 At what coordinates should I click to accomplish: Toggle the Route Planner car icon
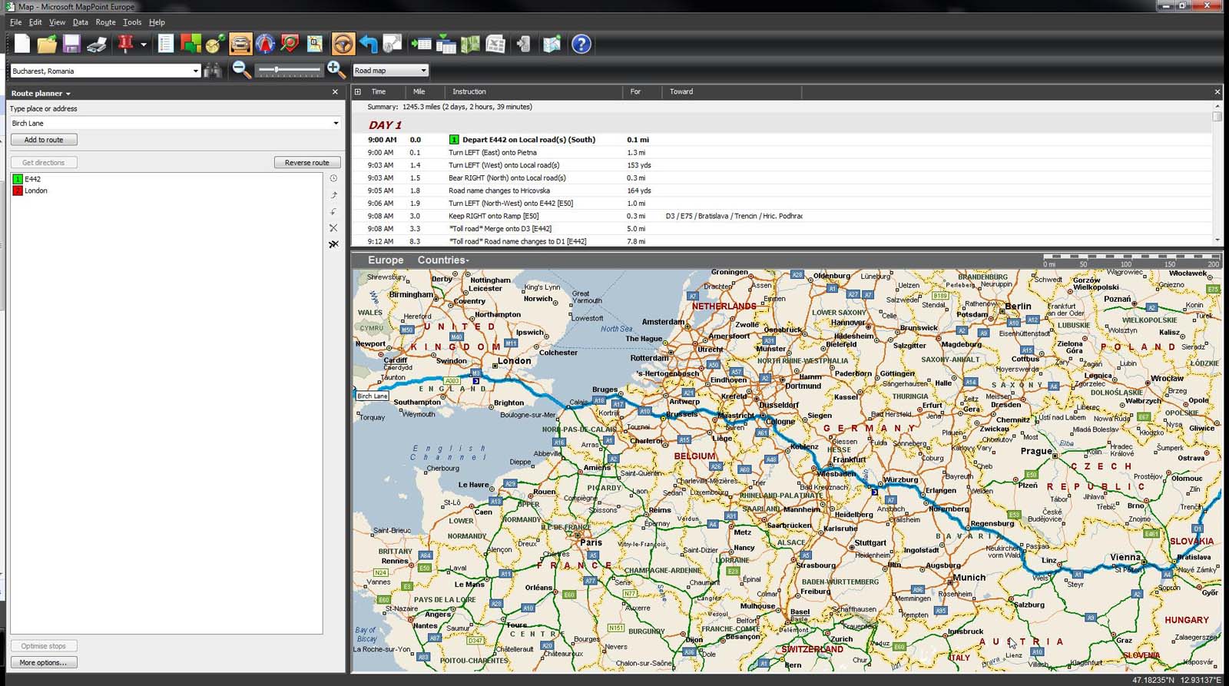pyautogui.click(x=240, y=44)
